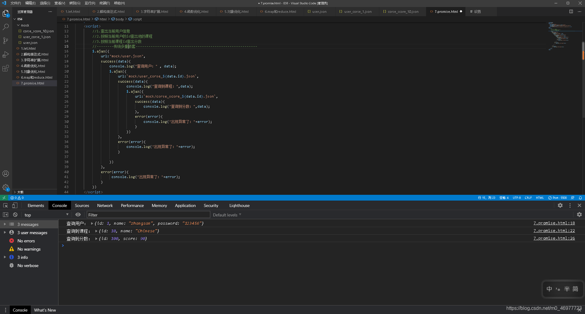This screenshot has width=585, height=314.
Task: Open the Explorer view in activity bar
Action: click(x=6, y=13)
